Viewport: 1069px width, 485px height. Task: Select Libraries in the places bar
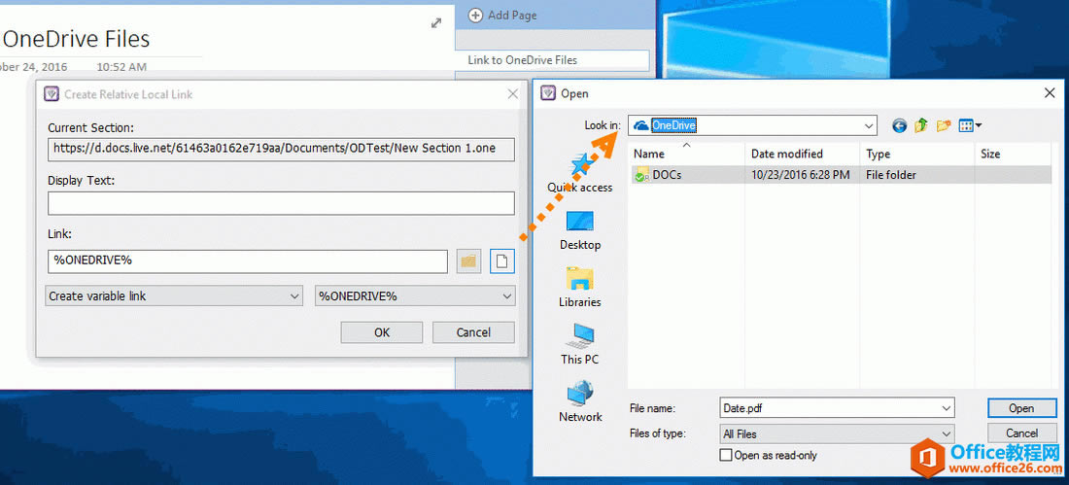point(579,288)
